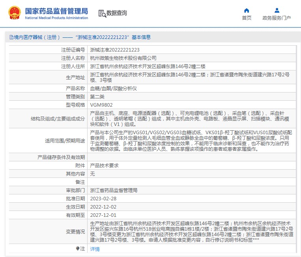Click the 政务服务门户 person icon
The image size is (301, 257).
pos(277,10)
